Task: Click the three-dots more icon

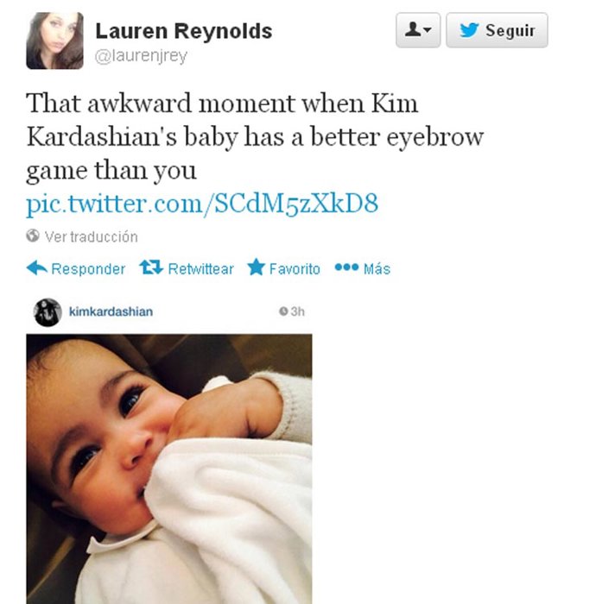Action: point(346,267)
